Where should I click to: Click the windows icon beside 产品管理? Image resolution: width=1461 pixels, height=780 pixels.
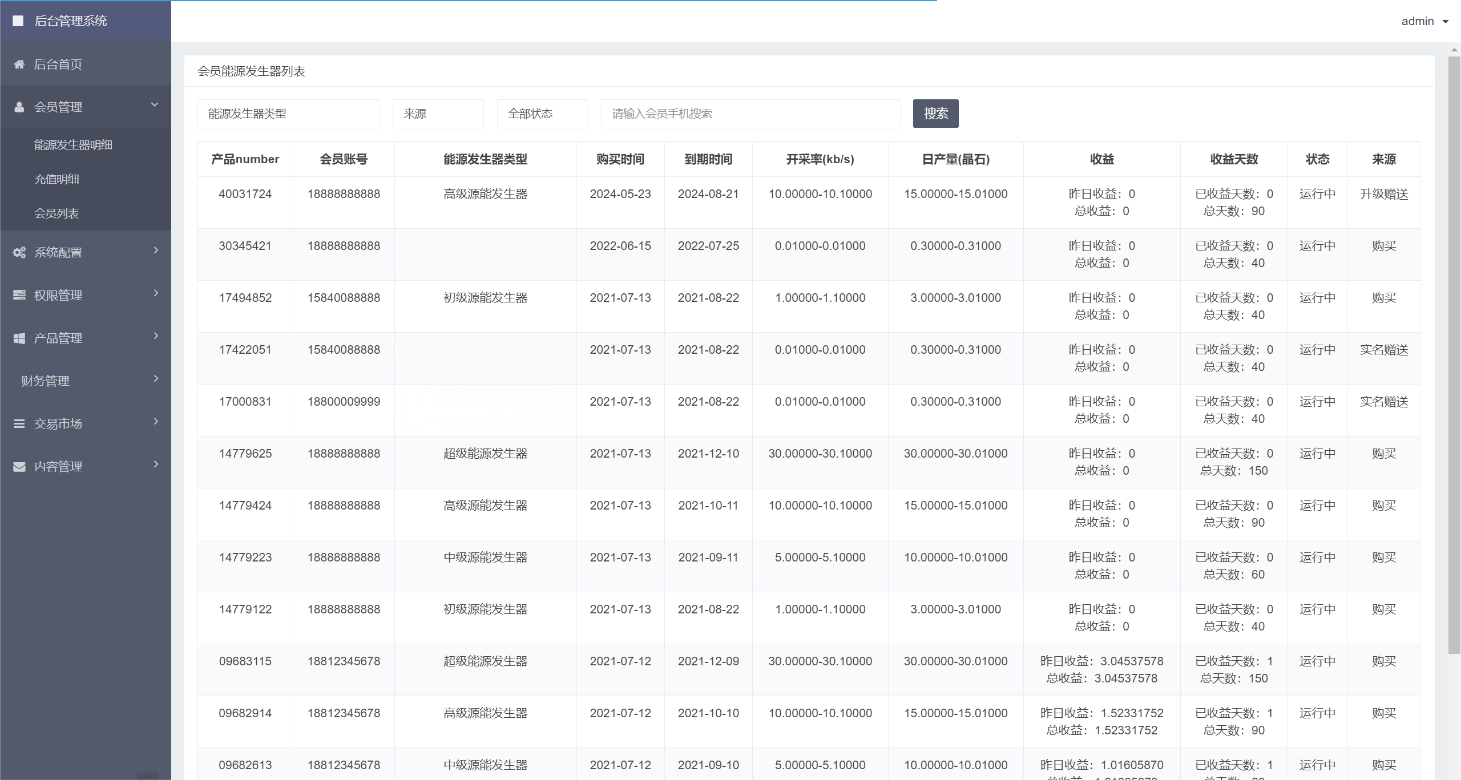pyautogui.click(x=19, y=338)
